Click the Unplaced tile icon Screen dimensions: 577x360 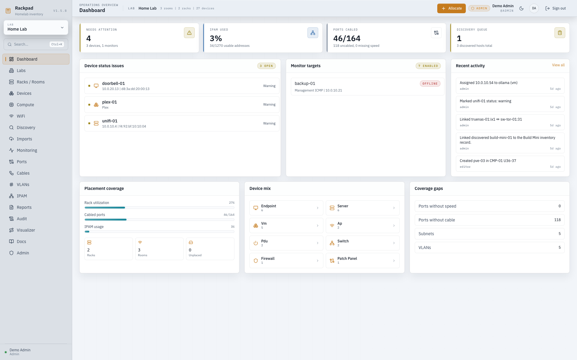(x=191, y=242)
